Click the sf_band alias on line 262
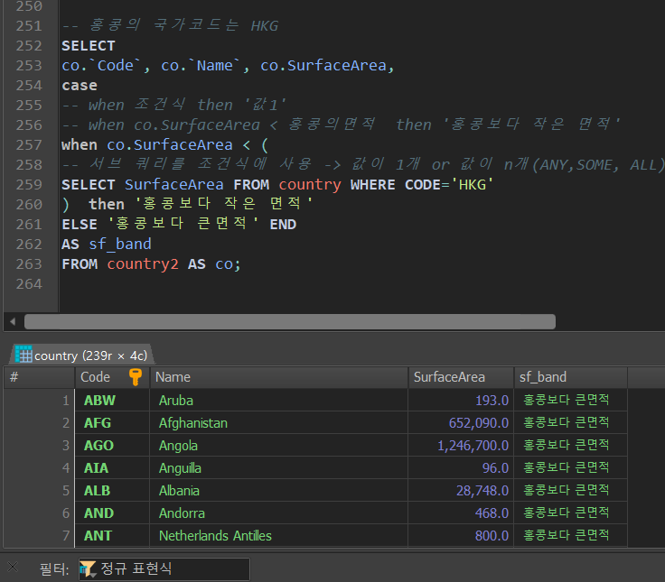The width and height of the screenshot is (665, 582). (x=120, y=244)
